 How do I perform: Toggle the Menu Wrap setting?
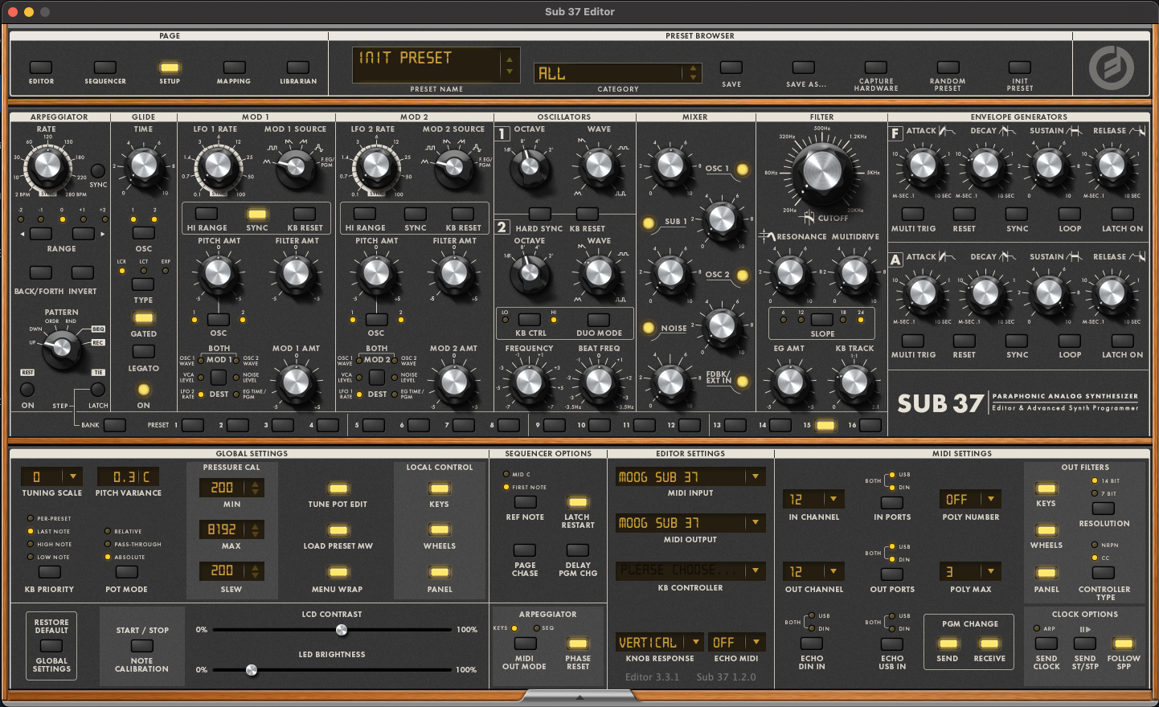point(338,573)
